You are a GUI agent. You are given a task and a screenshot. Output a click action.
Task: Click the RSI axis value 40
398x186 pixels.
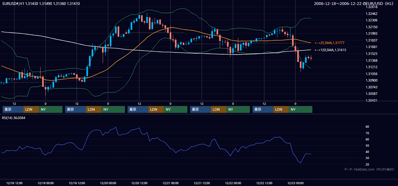pyautogui.click(x=367, y=152)
